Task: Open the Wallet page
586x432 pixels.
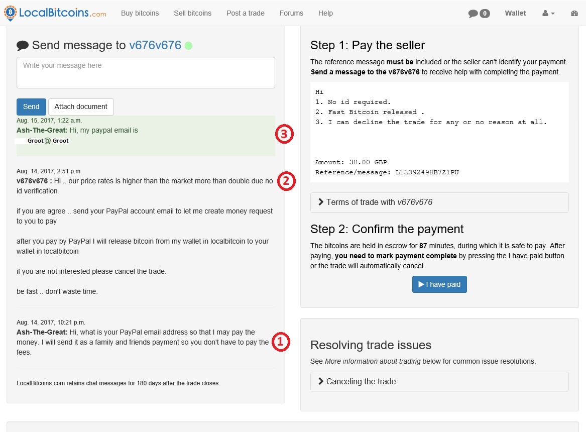Action: 515,13
